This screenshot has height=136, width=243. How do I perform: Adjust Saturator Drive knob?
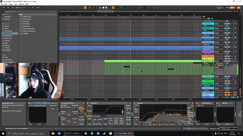tap(90, 108)
